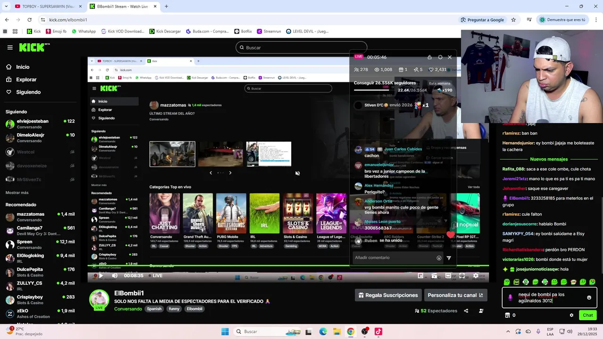Reload the page in Chrome
Viewport: 603px width, 339px height.
pyautogui.click(x=29, y=20)
